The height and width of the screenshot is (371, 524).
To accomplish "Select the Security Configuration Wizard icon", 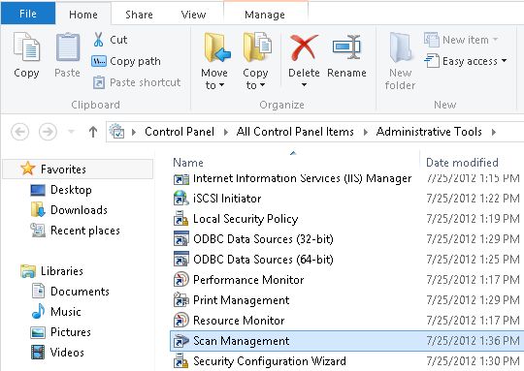I will point(181,361).
